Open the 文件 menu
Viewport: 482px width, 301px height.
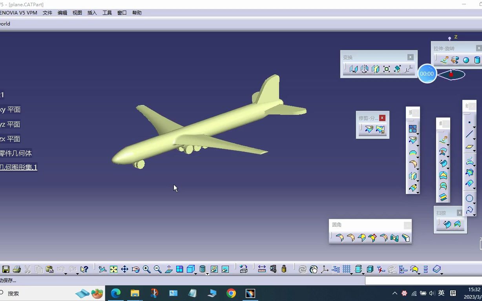(47, 13)
